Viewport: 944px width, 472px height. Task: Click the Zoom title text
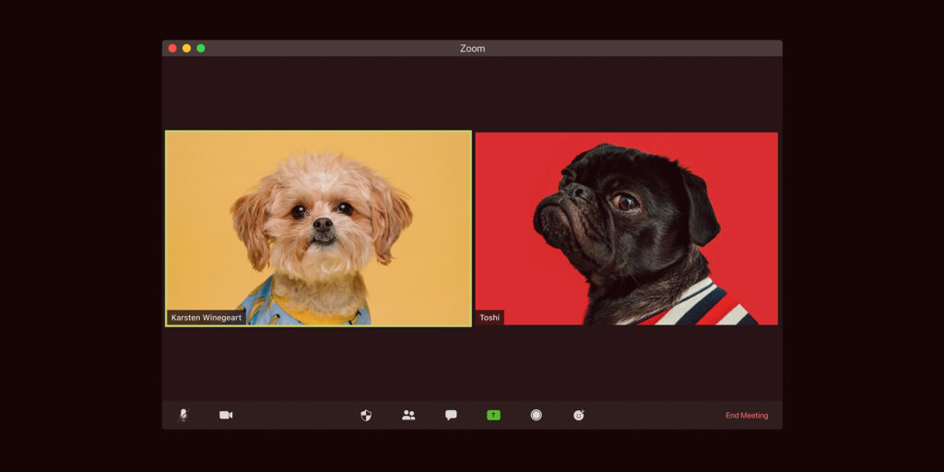473,48
